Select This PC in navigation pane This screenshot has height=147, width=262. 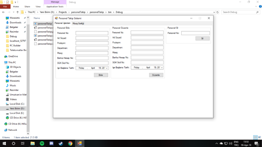coord(12,62)
